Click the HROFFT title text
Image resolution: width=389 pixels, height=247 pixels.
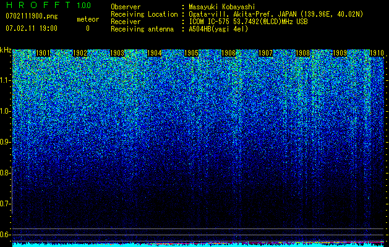click(38, 5)
